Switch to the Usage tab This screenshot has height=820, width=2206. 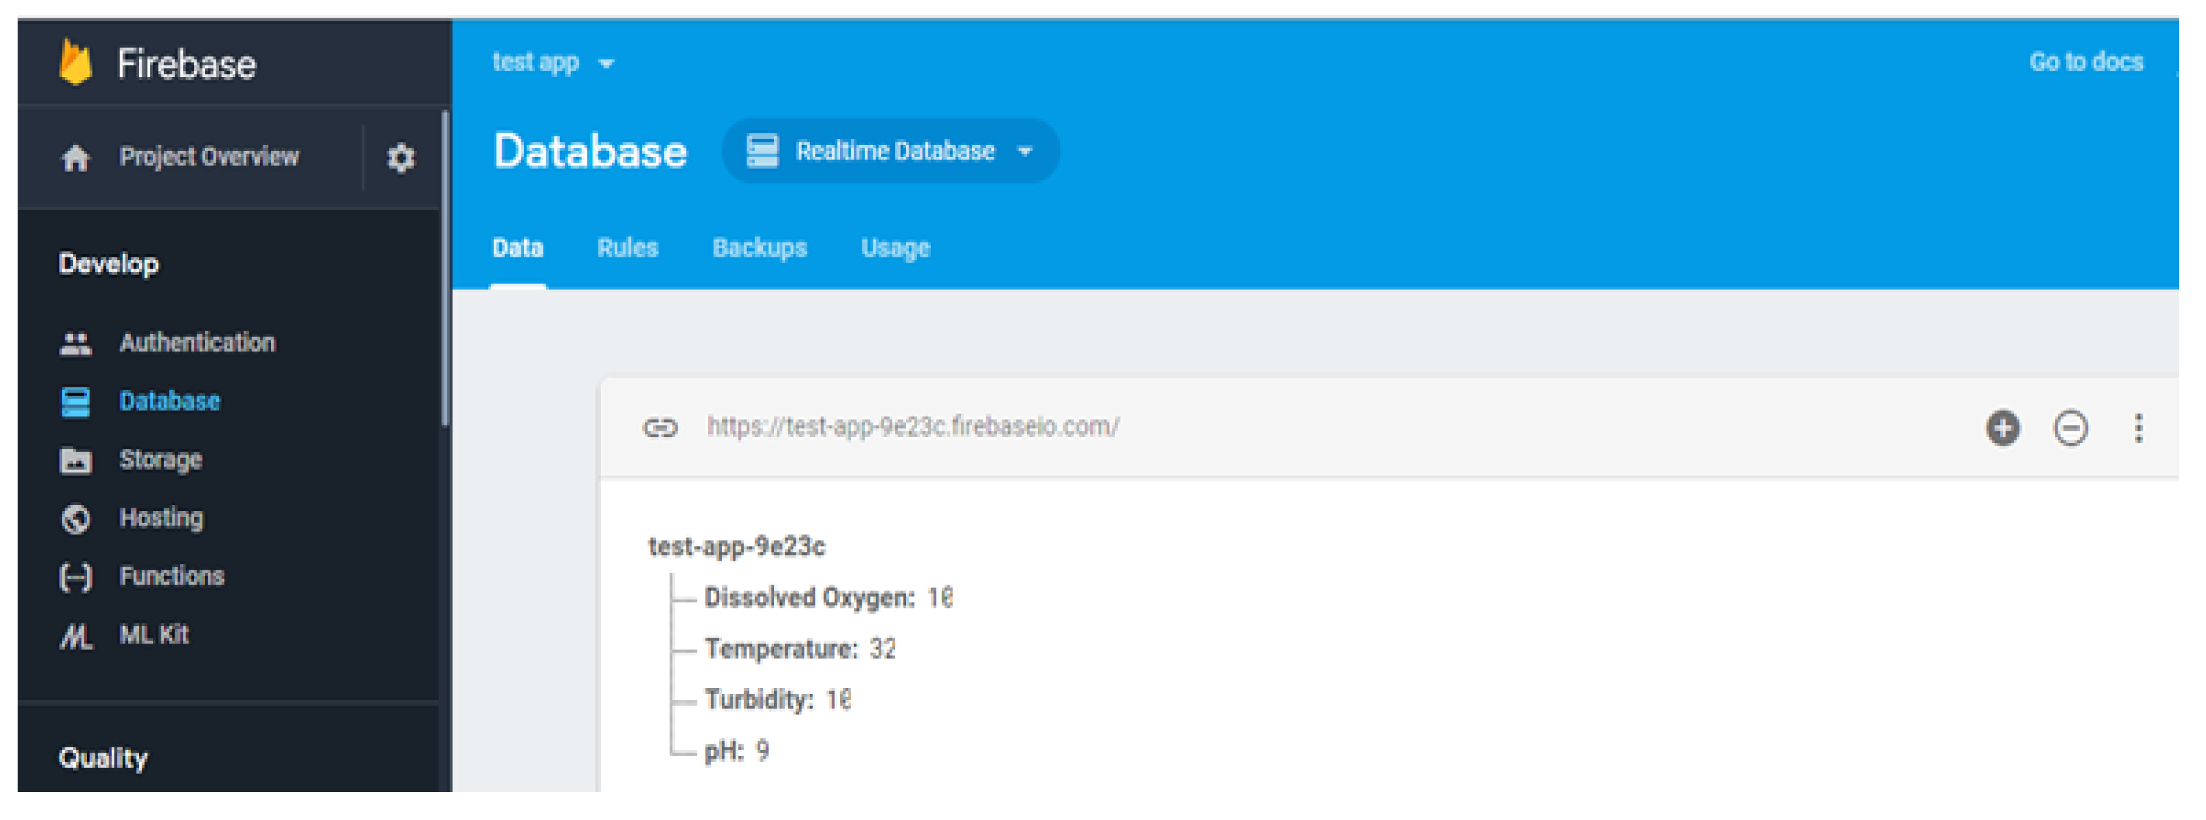point(895,248)
